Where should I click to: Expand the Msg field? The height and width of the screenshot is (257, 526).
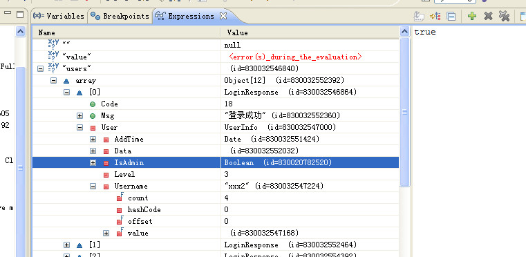point(79,116)
